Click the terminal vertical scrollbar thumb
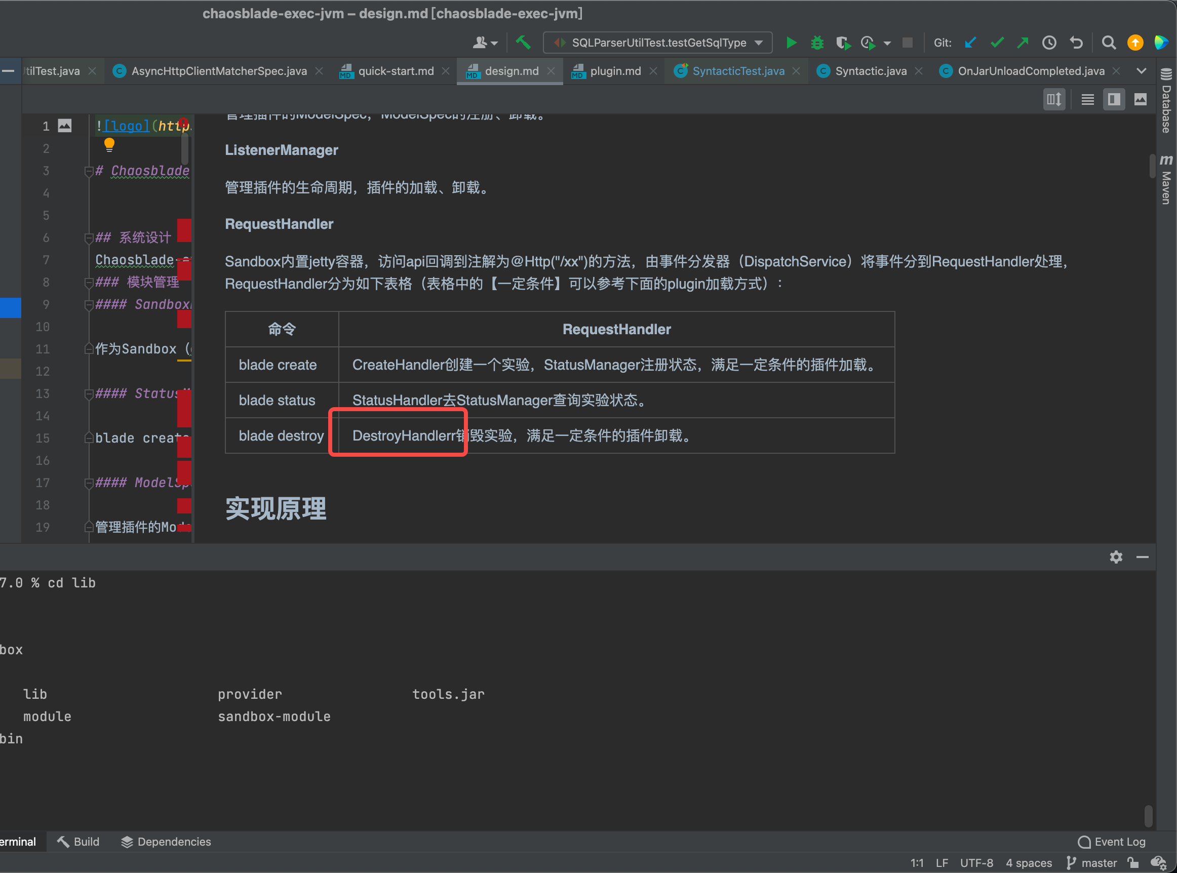The width and height of the screenshot is (1177, 873). coord(1148,816)
